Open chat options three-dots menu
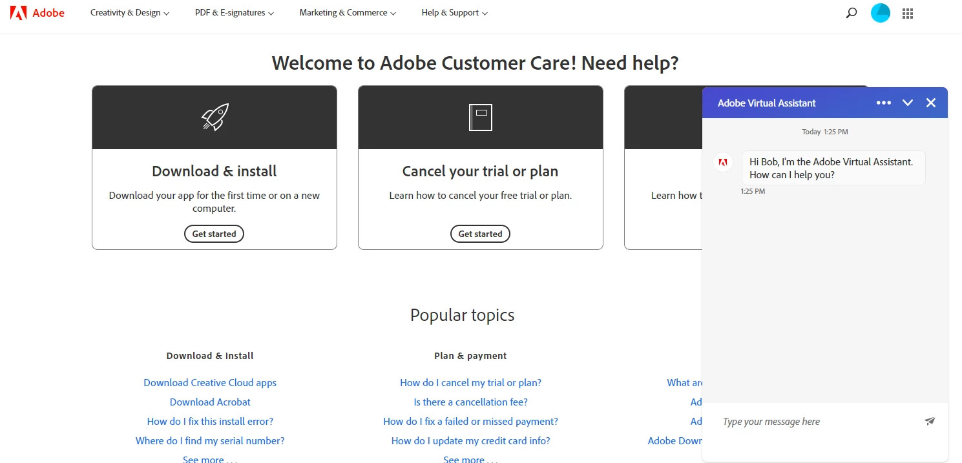 coord(884,103)
